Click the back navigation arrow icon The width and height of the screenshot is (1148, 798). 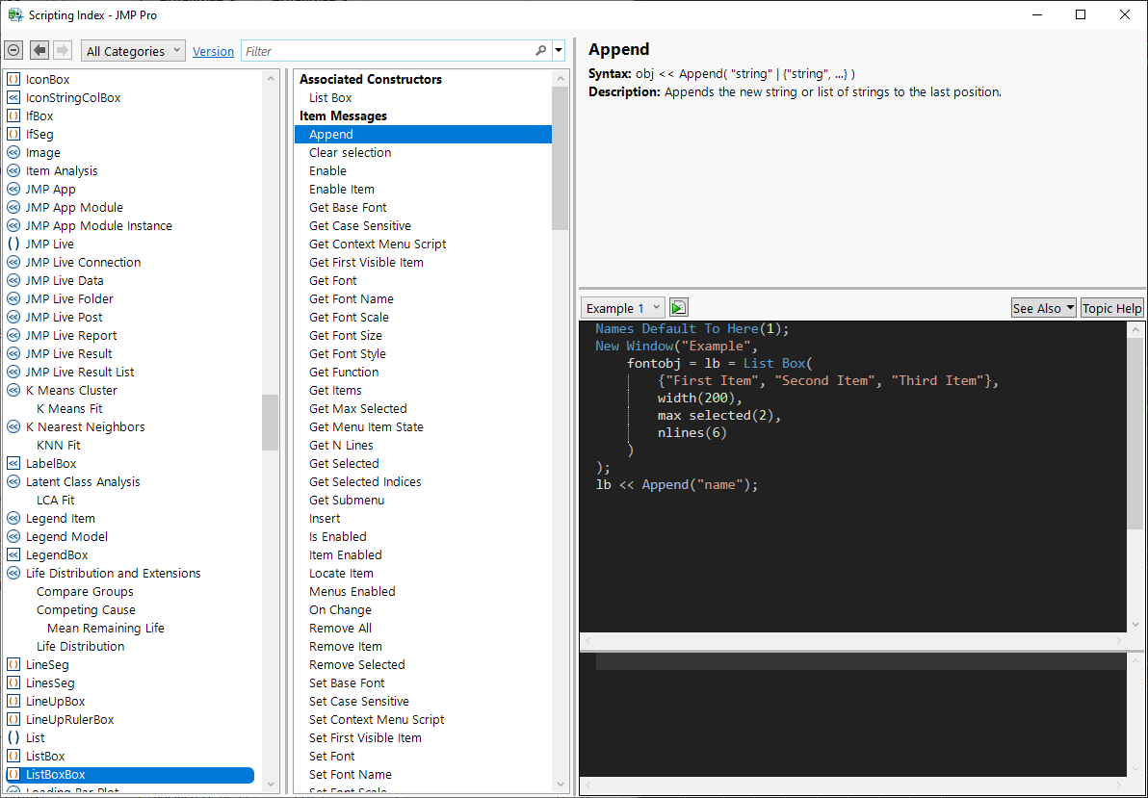(38, 49)
